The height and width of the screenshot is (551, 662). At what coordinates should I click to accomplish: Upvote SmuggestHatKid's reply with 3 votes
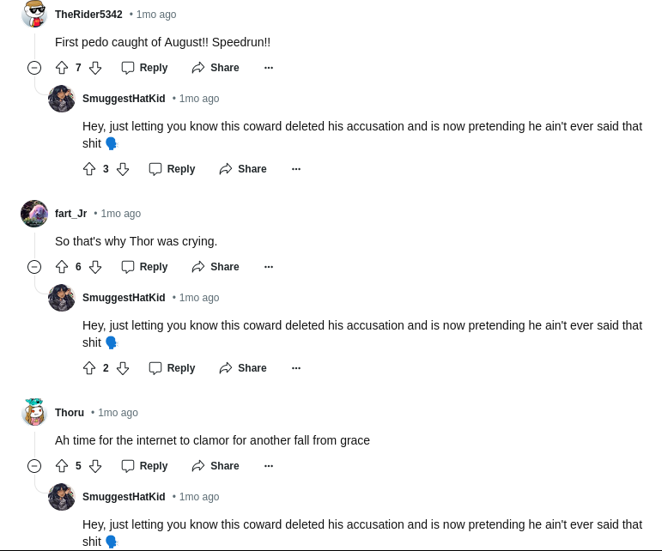[89, 169]
